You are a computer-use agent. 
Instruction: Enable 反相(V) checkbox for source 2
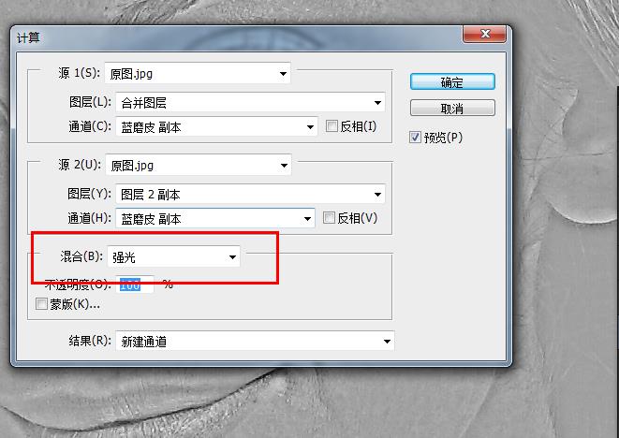329,218
